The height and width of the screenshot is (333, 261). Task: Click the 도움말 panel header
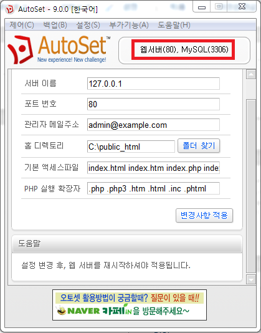point(127,244)
